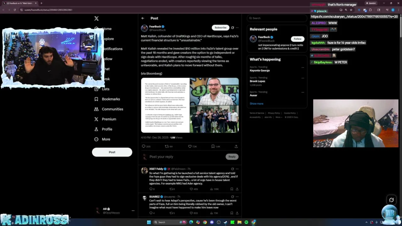
Task: Open Lists in the sidebar
Action: coord(102,89)
